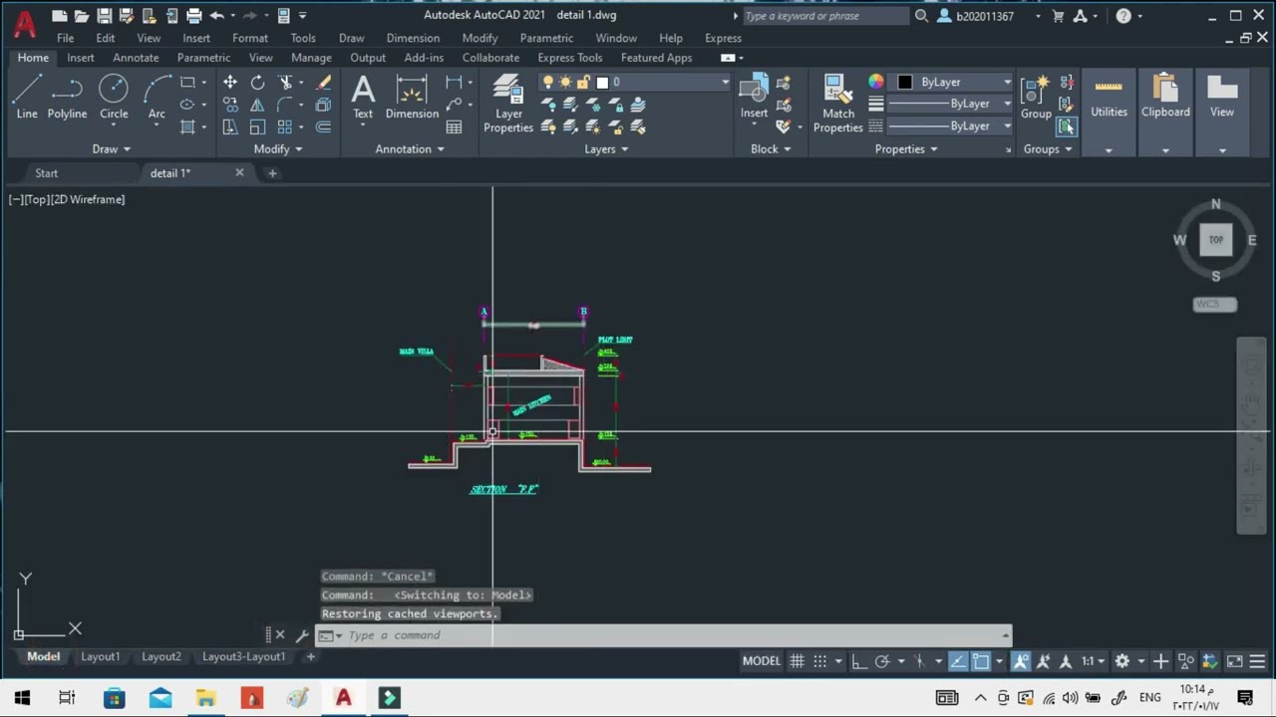Open Layer Properties manager
This screenshot has height=717, width=1276.
[x=508, y=103]
